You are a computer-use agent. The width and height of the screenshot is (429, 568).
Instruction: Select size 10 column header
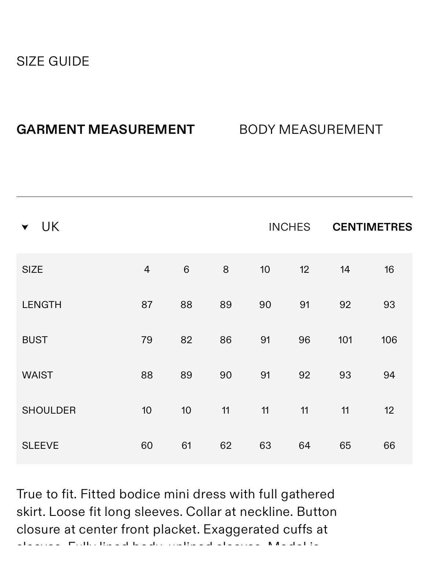(x=265, y=270)
